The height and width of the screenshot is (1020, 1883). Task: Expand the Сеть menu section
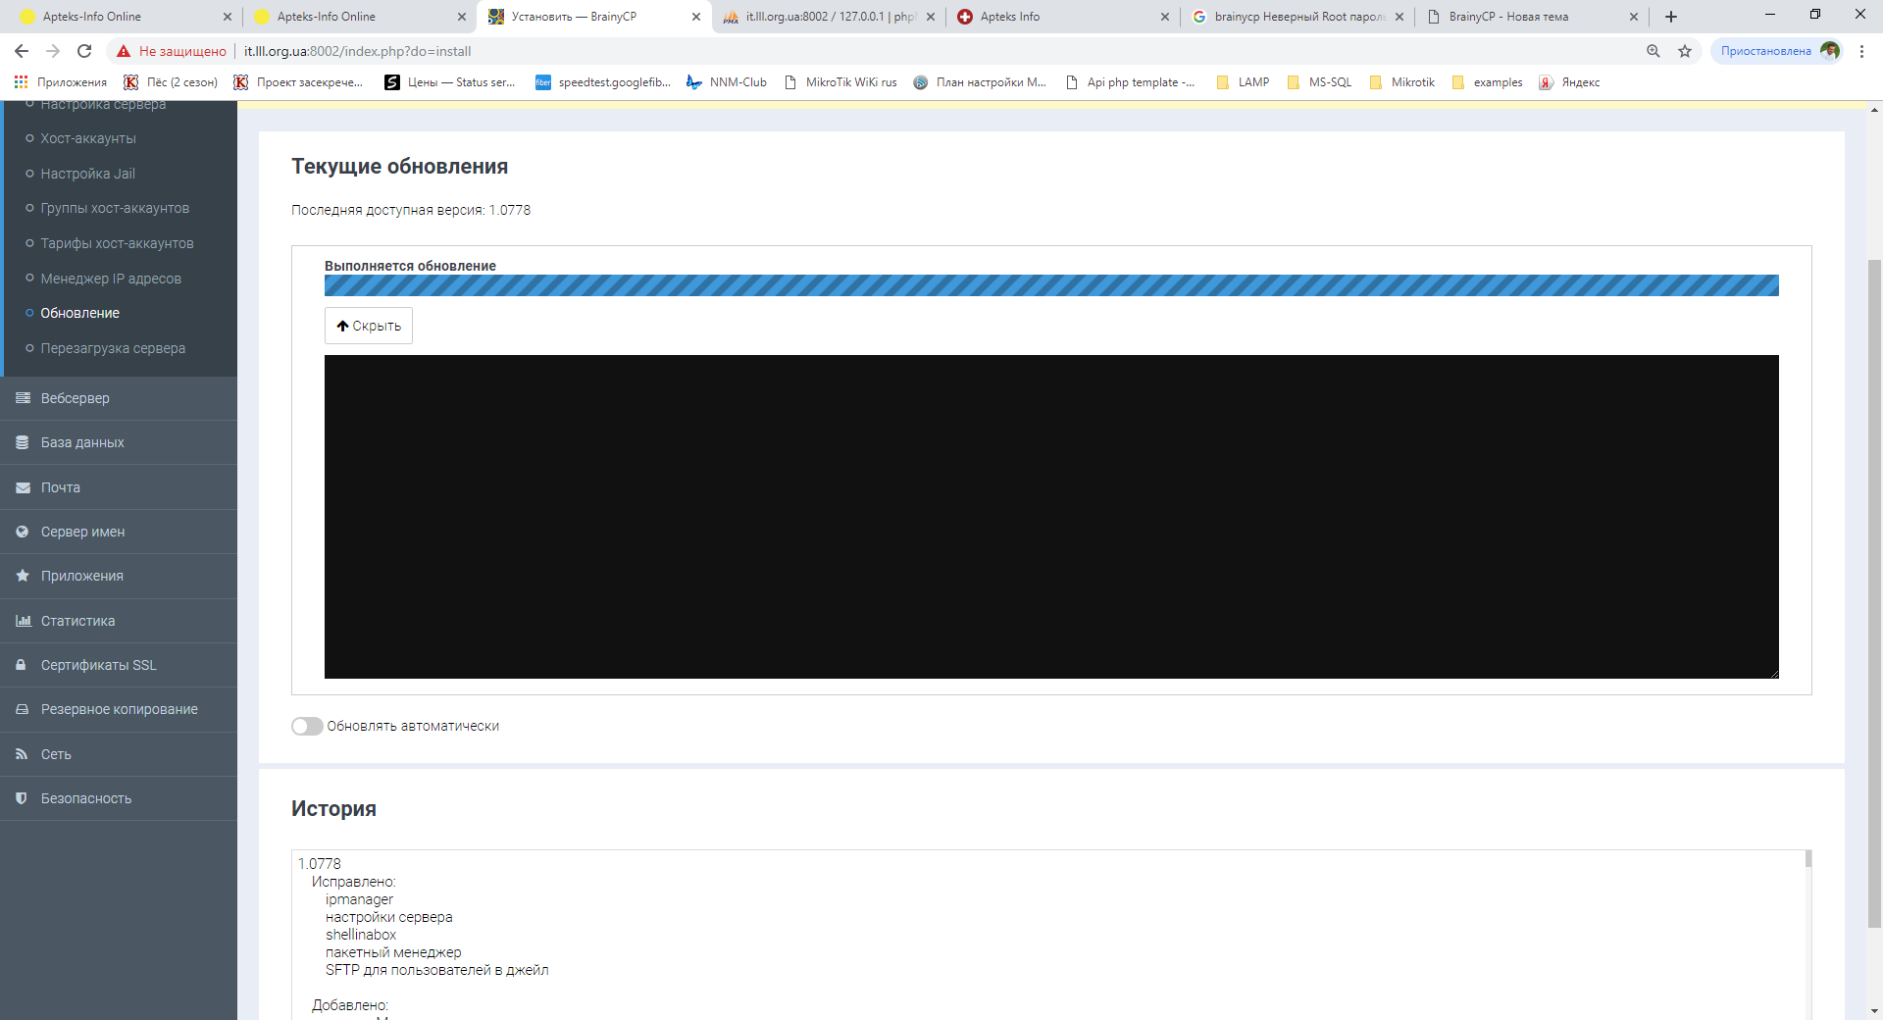coord(56,754)
